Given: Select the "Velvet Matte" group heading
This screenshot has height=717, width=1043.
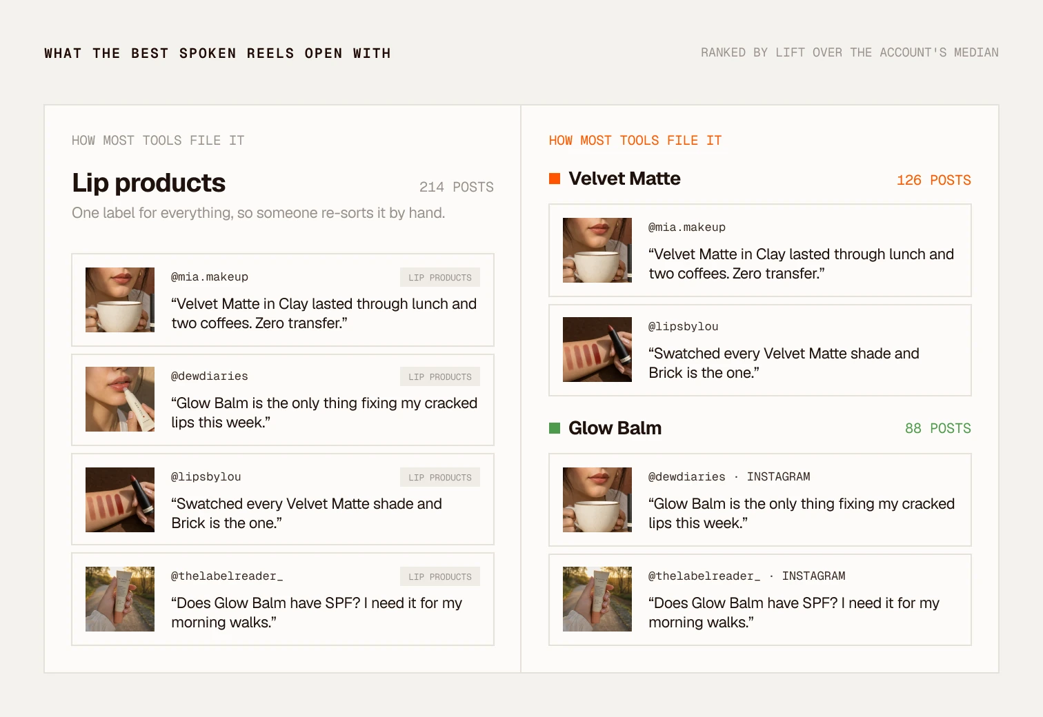Looking at the screenshot, I should (624, 179).
